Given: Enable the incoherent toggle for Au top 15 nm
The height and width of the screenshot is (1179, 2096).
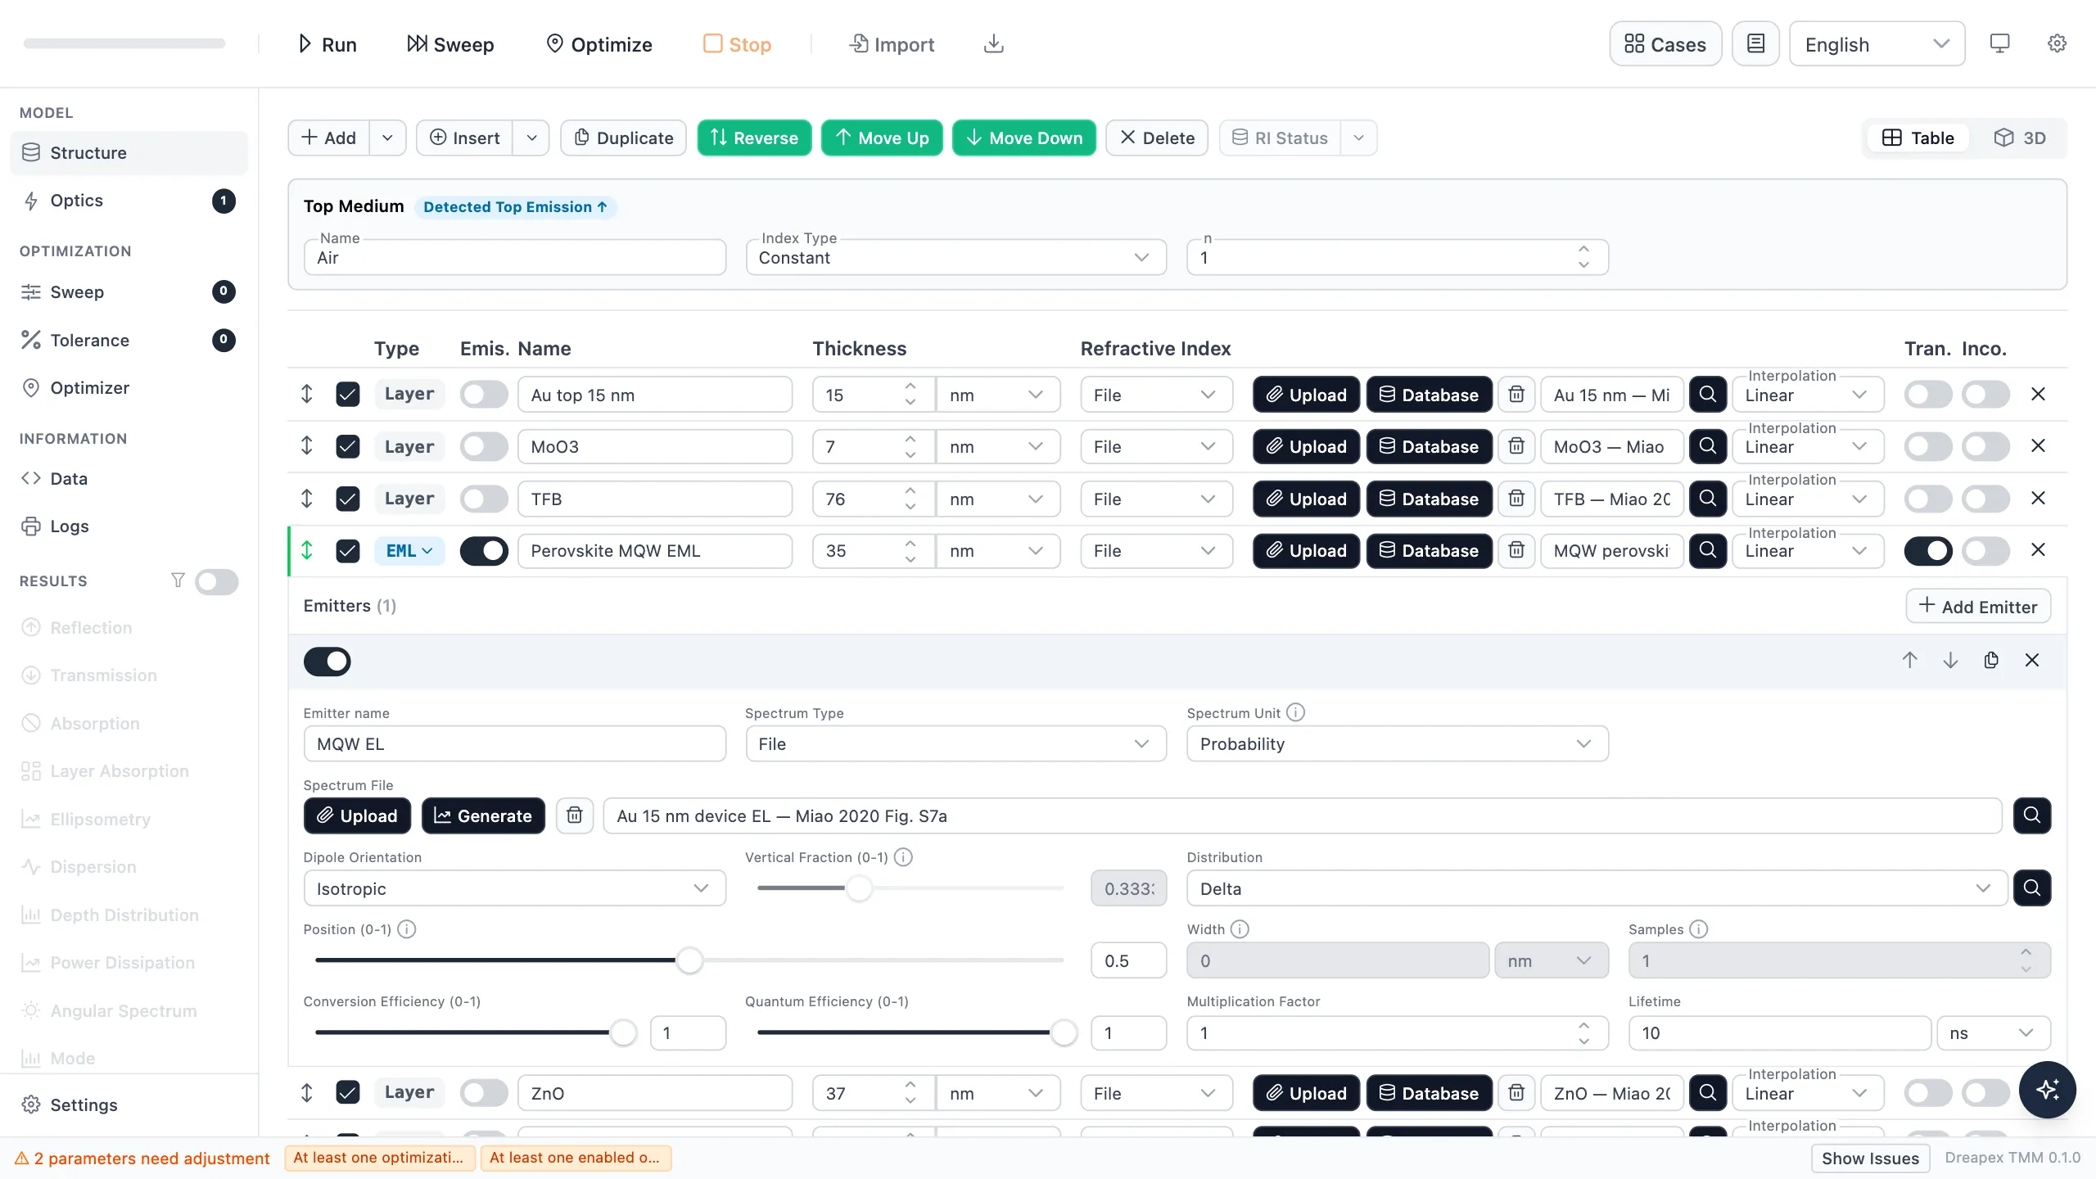Looking at the screenshot, I should point(1985,395).
